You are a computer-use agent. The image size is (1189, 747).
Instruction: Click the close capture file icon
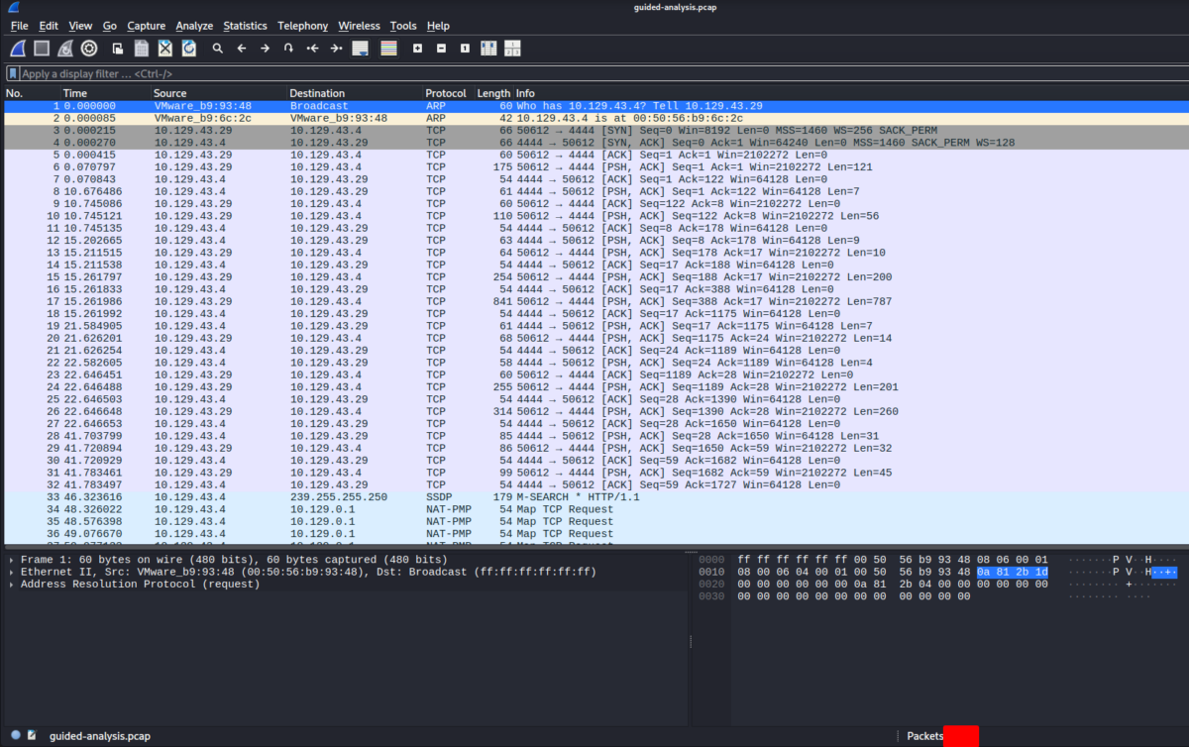pyautogui.click(x=165, y=48)
